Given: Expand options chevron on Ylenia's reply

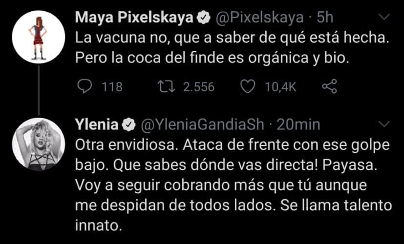Looking at the screenshot, I should (x=384, y=124).
